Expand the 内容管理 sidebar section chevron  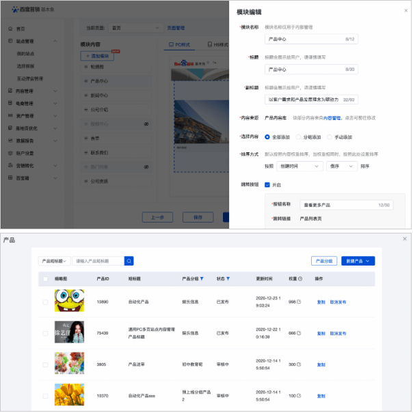point(55,91)
